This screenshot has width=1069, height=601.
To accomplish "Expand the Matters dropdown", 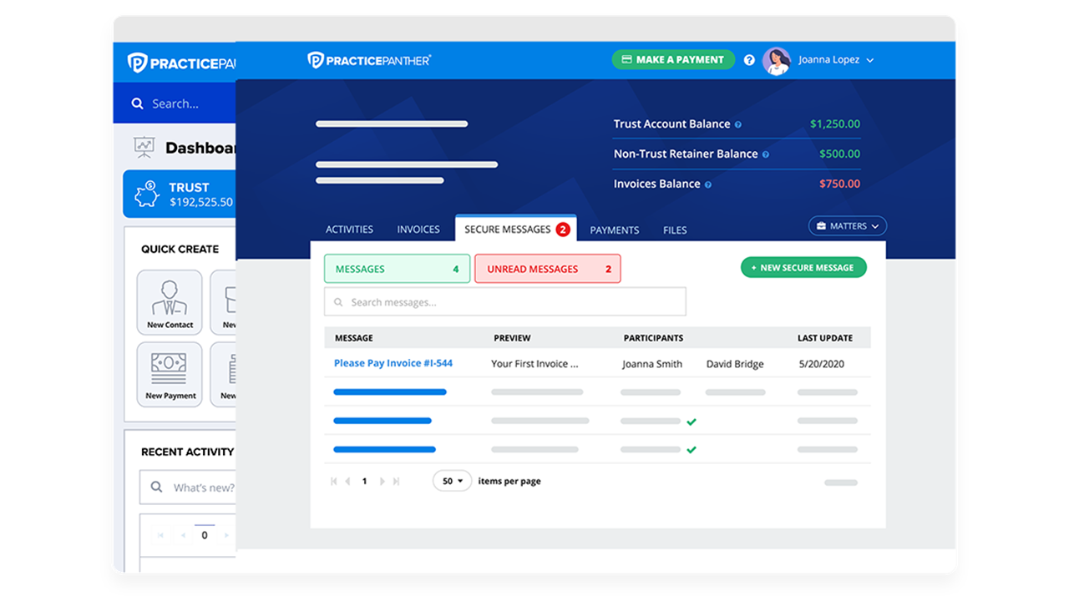I will point(847,226).
